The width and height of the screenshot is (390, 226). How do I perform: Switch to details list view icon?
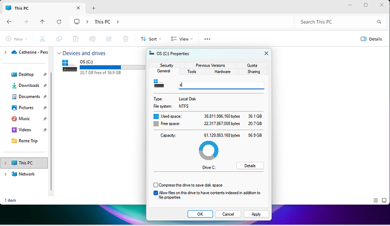[x=375, y=200]
